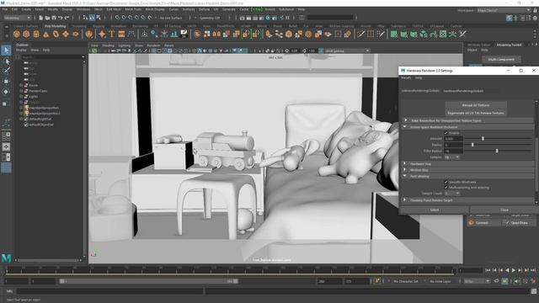The height and width of the screenshot is (303, 539).
Task: Click the polygon cylinder shelf icon
Action: (36, 34)
